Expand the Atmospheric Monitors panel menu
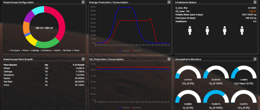 pyautogui.click(x=255, y=59)
